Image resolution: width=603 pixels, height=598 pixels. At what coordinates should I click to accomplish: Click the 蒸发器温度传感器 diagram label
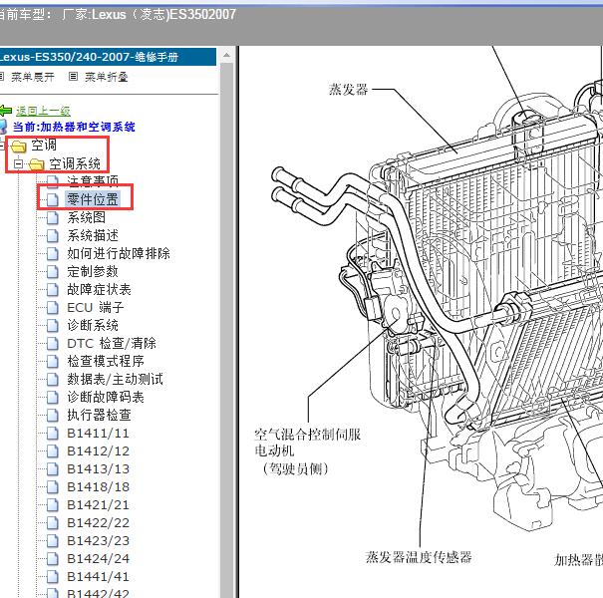[419, 557]
